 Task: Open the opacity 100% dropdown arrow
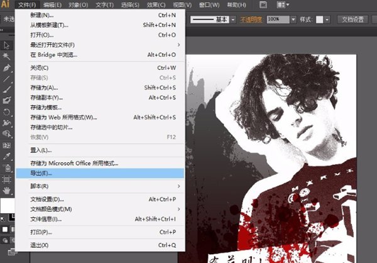pos(293,20)
